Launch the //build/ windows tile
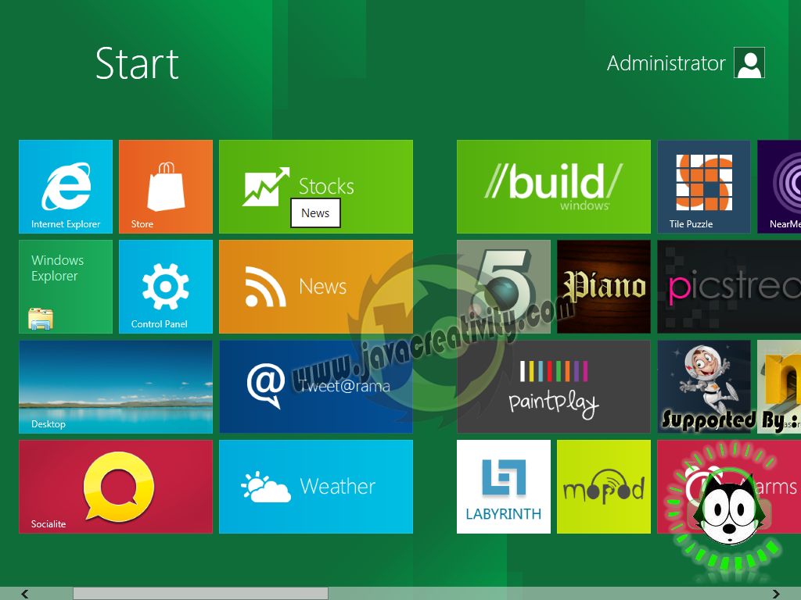The image size is (801, 600). click(x=554, y=187)
